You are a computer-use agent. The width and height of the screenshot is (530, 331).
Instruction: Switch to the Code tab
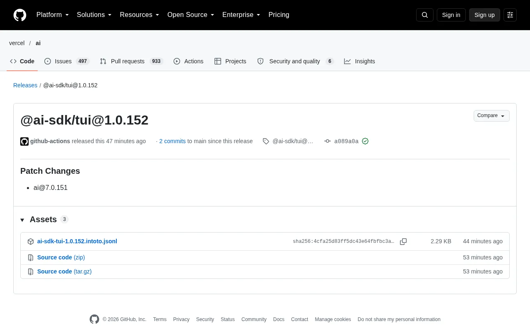click(22, 61)
